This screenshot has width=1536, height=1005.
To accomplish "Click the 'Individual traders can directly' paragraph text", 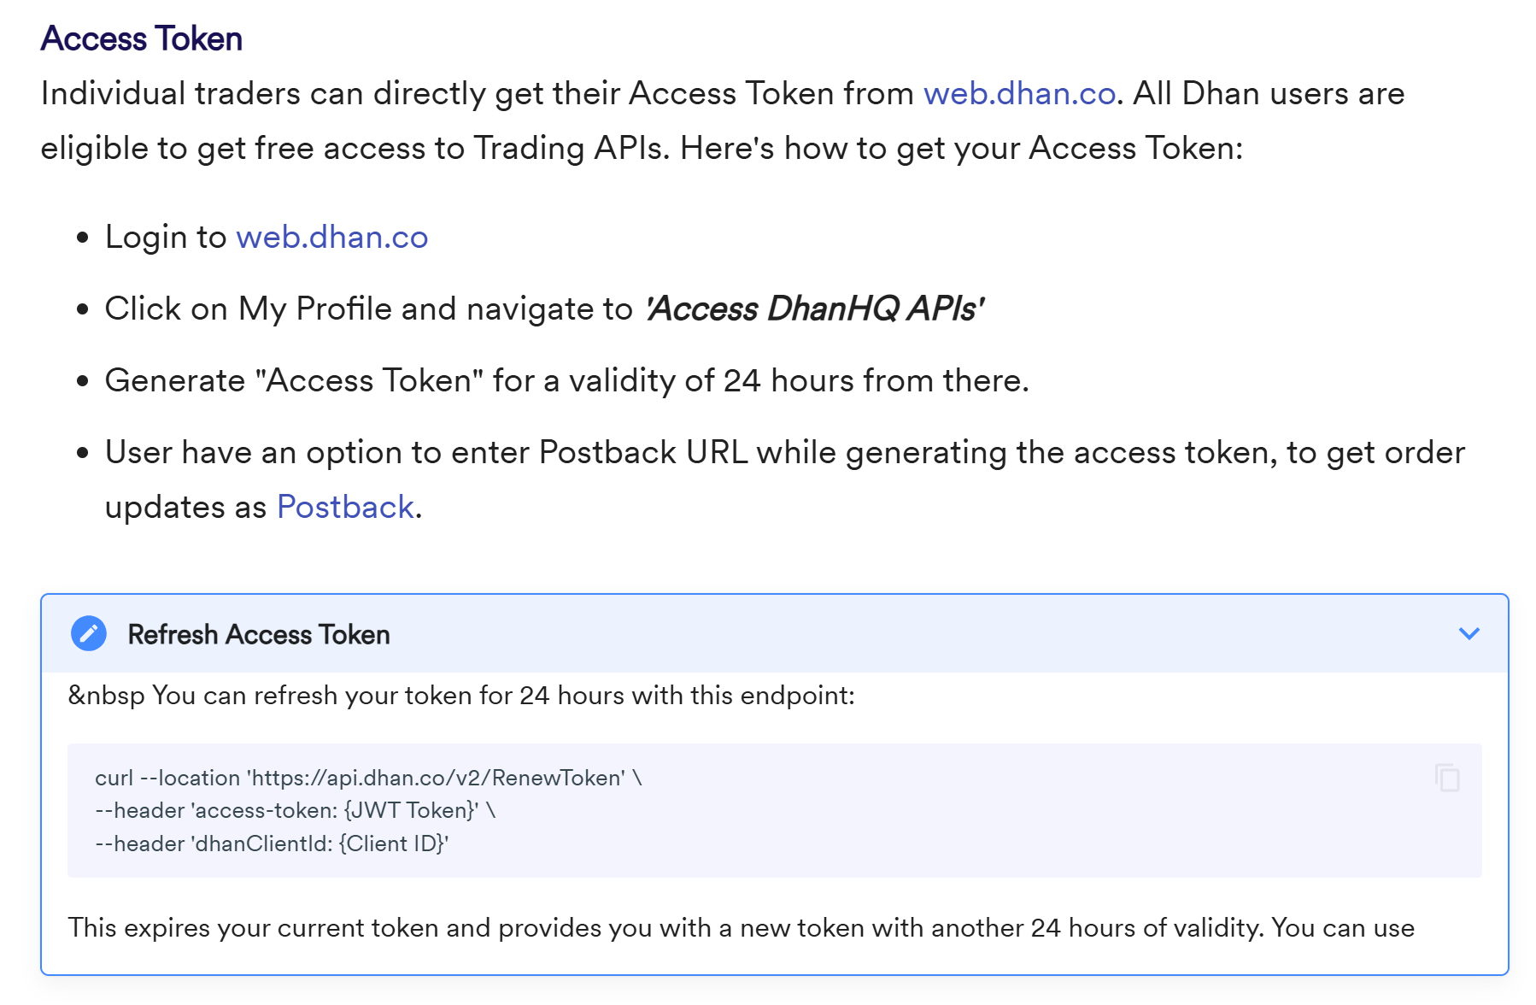I will [477, 93].
